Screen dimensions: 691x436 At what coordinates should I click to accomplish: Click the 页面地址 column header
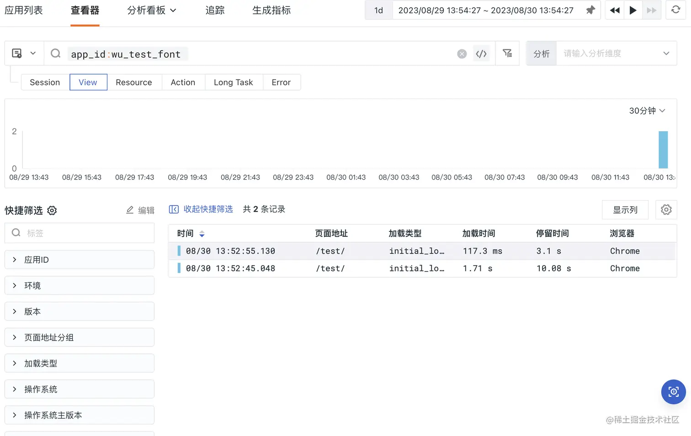coord(331,234)
